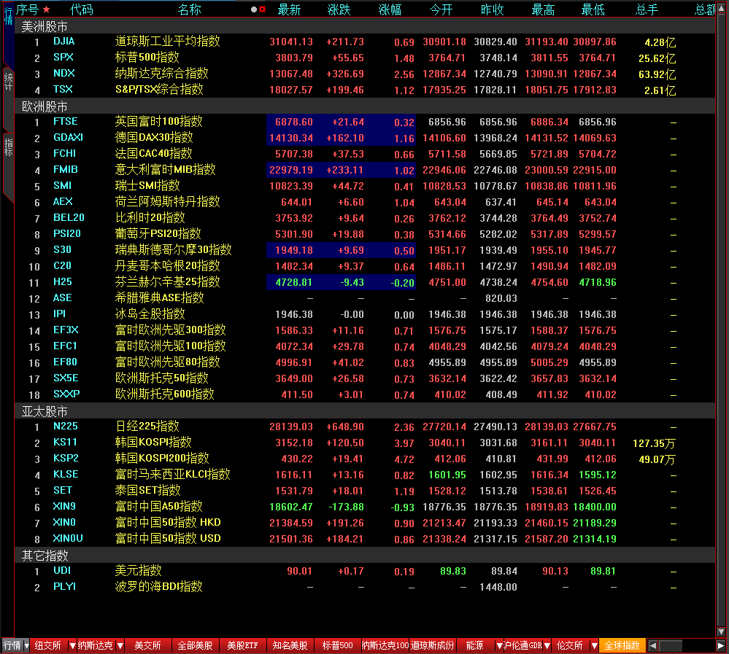This screenshot has width=729, height=654.
Task: Select 美元指数 row name
Action: pos(138,570)
